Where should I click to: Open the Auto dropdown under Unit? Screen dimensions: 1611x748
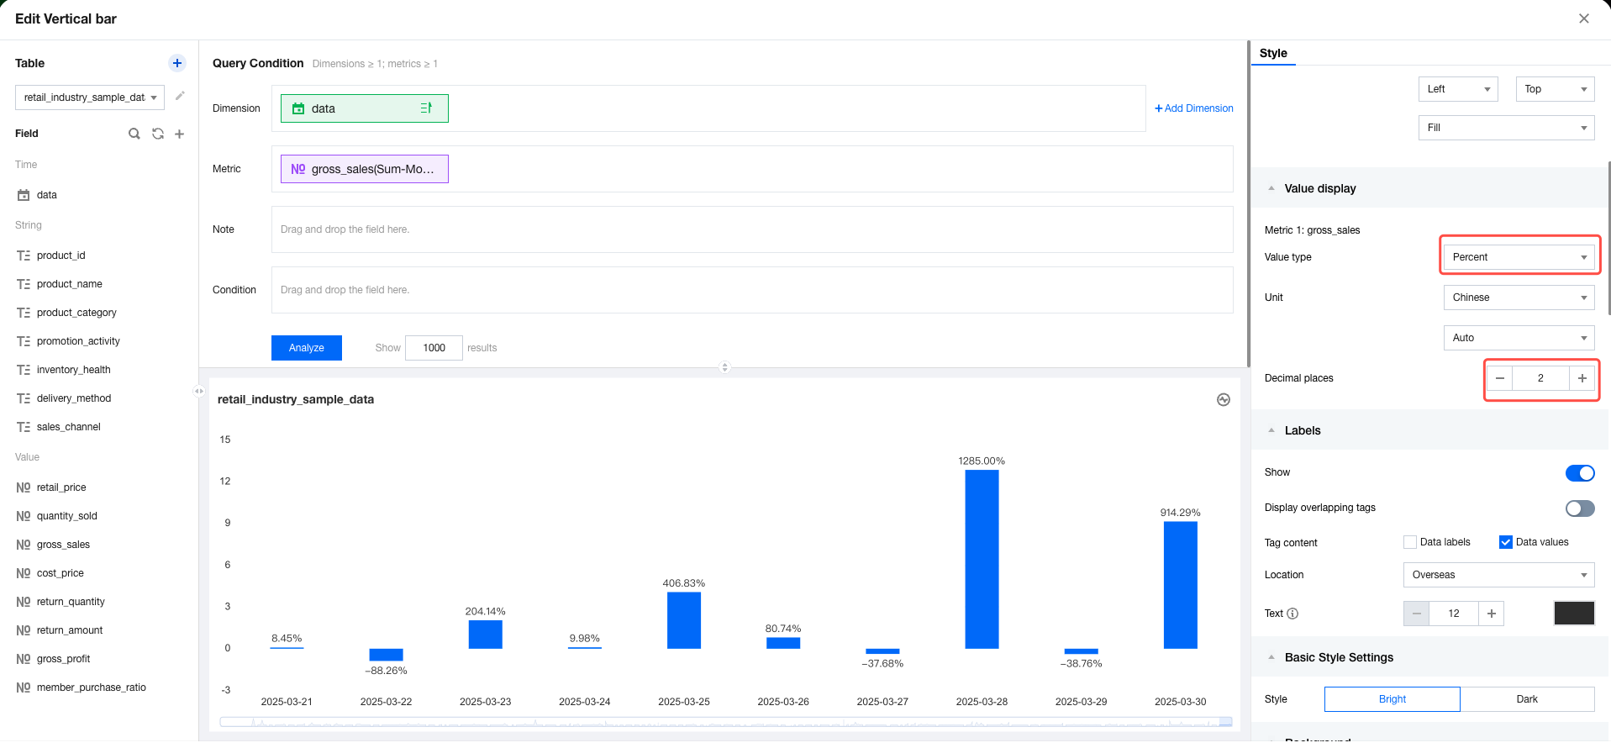[1519, 338]
